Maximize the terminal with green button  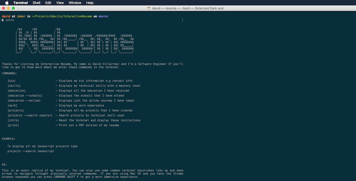pos(14,8)
